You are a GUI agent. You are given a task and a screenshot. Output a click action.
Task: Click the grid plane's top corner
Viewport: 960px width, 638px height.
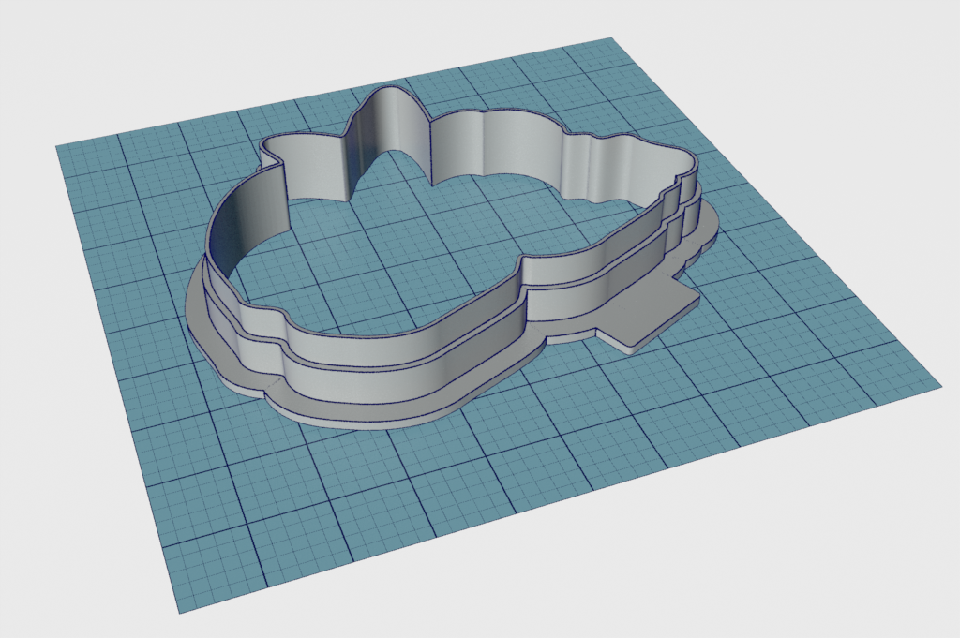(610, 40)
